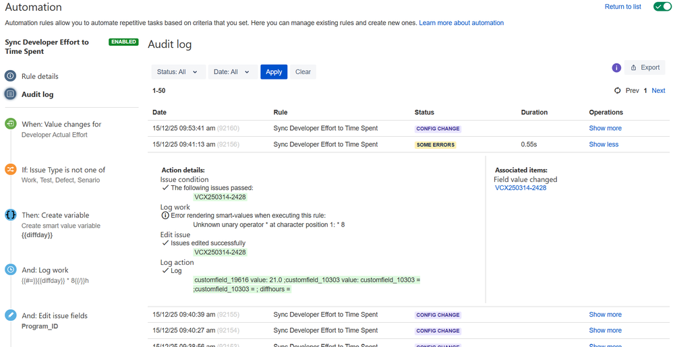Open the Date: All filter dropdown
The width and height of the screenshot is (673, 347).
click(x=233, y=72)
